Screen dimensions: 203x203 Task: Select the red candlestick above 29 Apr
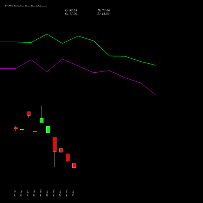click(x=29, y=114)
